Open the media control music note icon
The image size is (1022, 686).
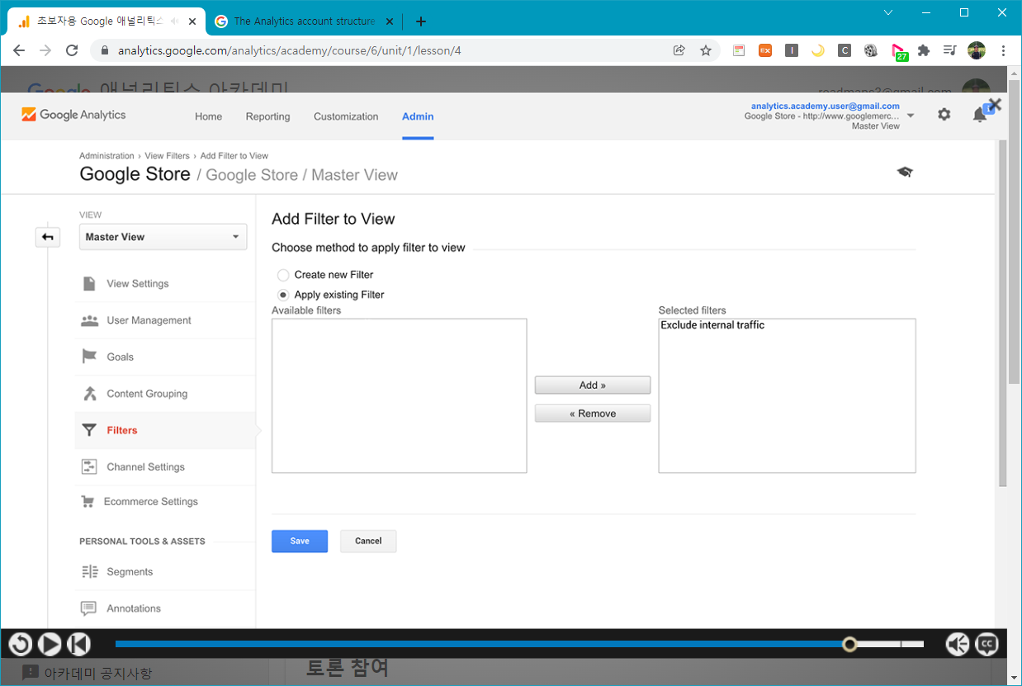(x=949, y=50)
